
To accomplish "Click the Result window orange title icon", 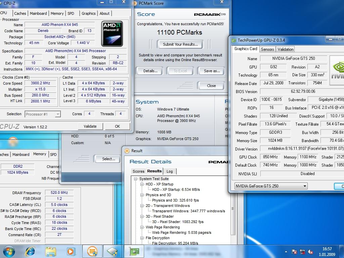I will (x=127, y=151).
